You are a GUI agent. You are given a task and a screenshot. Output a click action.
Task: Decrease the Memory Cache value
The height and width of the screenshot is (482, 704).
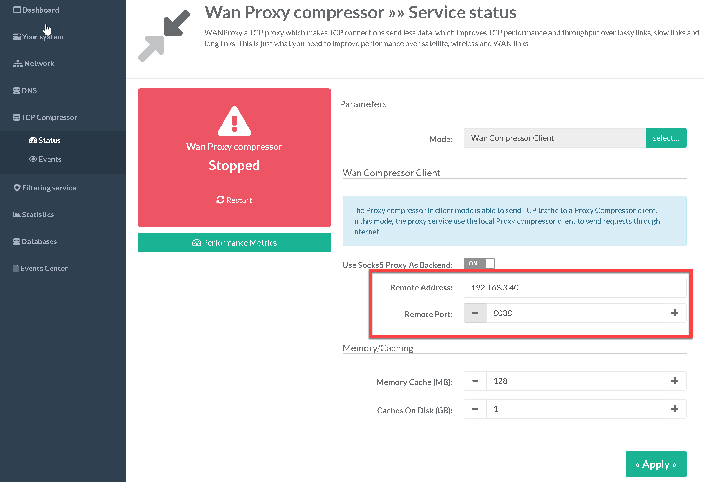[475, 381]
